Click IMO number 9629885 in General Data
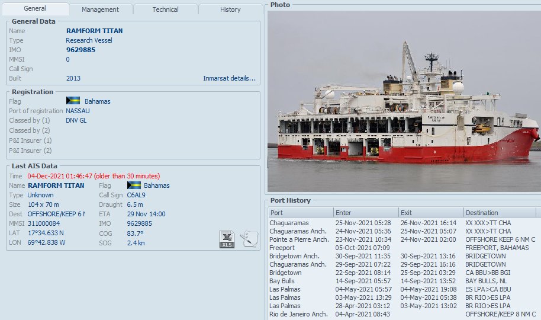Screen dimensions: 541x320 (80, 50)
